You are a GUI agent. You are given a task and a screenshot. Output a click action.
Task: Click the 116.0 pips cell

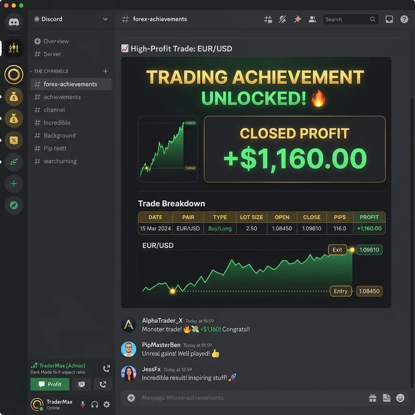click(340, 229)
